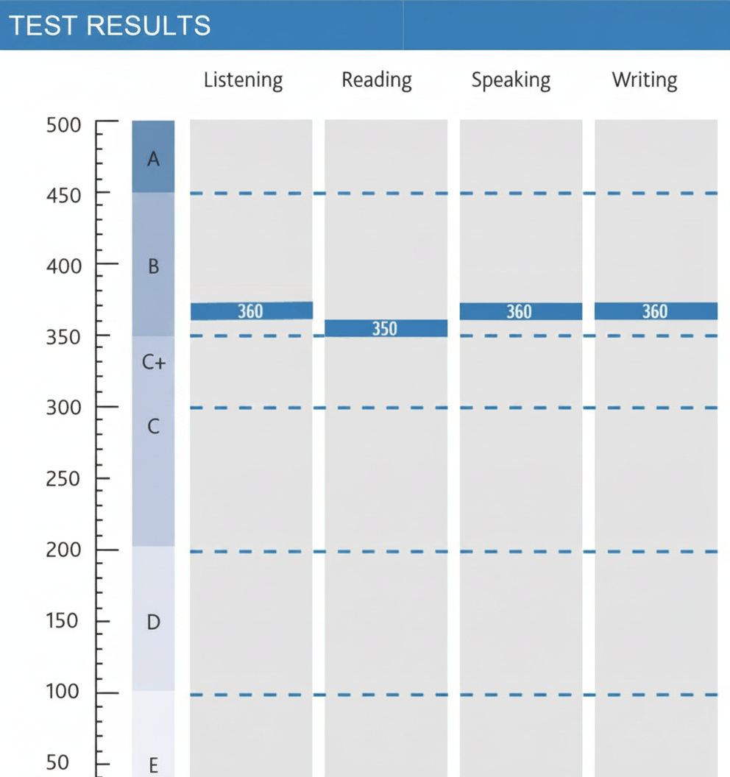This screenshot has height=777, width=730.
Task: Click the 250 axis label
Action: pos(63,479)
